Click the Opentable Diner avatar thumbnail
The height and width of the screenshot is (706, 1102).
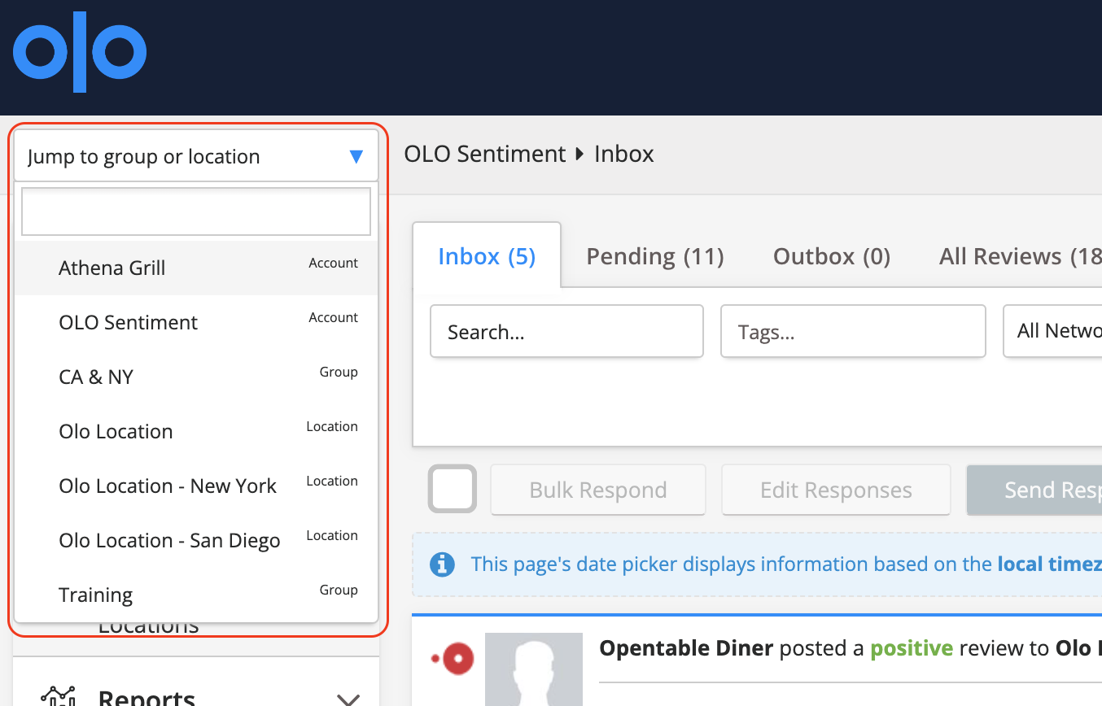click(534, 669)
